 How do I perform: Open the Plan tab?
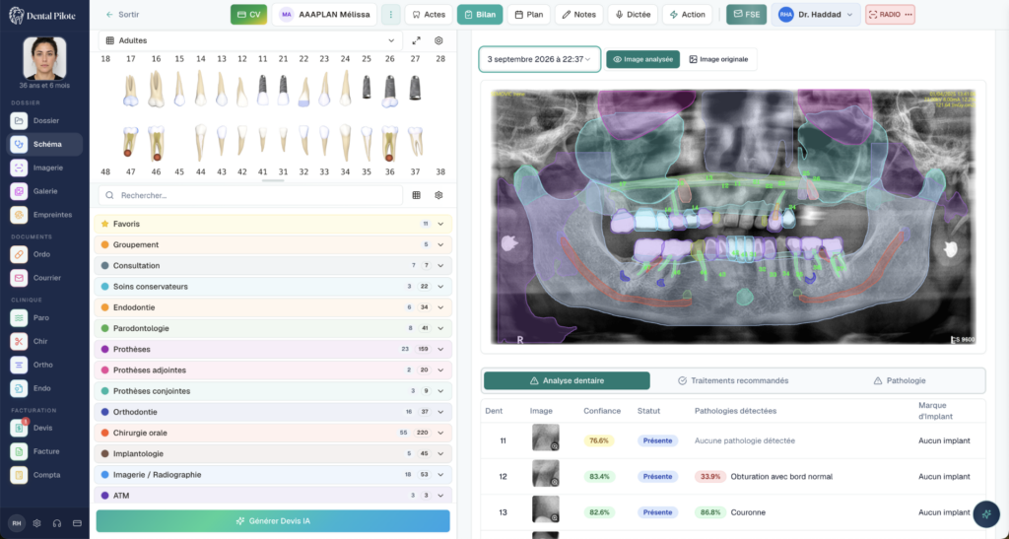(529, 14)
